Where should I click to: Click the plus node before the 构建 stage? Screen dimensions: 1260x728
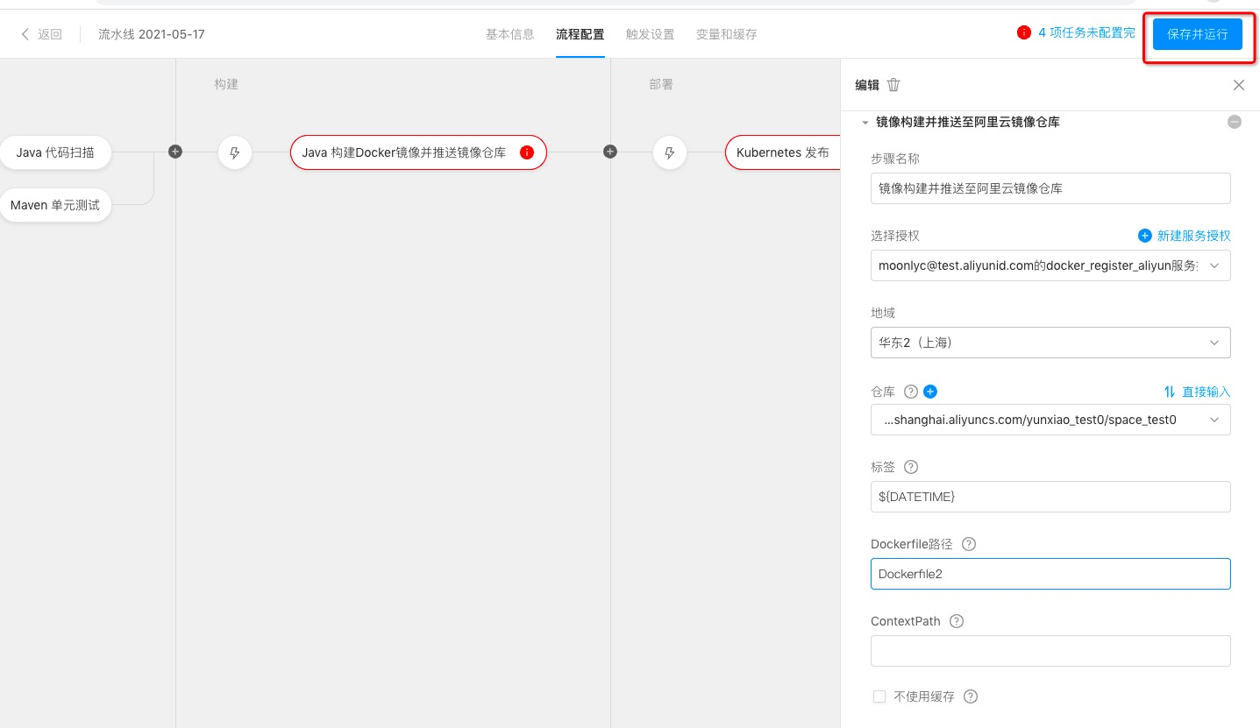pos(175,152)
